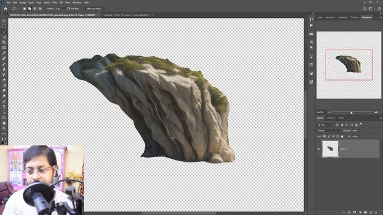383x215 pixels.
Task: Click the Navigator zoom slider handle
Action: (351, 113)
